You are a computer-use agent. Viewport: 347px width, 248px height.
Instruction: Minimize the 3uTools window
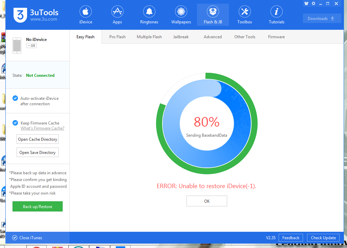pos(321,3)
